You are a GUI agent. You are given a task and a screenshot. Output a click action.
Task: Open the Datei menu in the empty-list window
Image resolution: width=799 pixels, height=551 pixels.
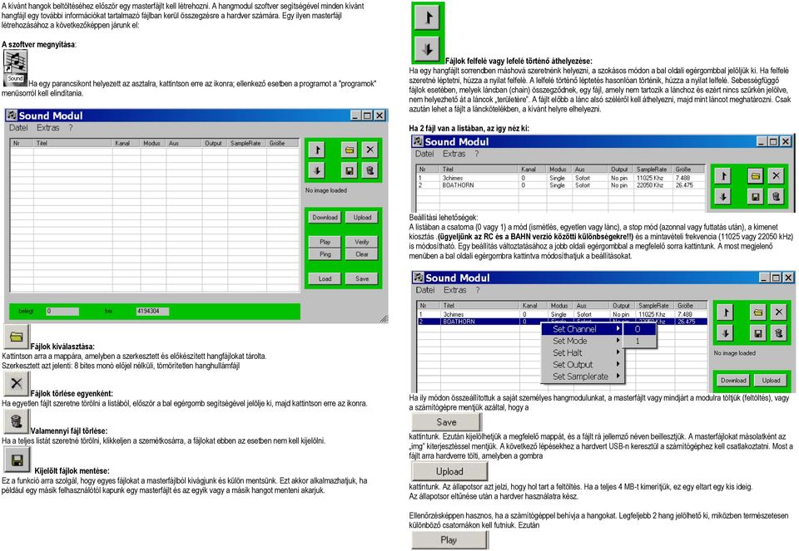[19, 128]
